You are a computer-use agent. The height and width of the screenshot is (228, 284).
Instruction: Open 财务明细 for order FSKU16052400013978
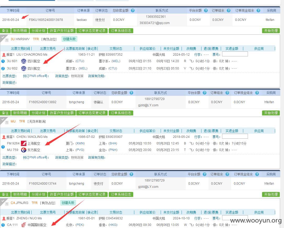click(20, 31)
